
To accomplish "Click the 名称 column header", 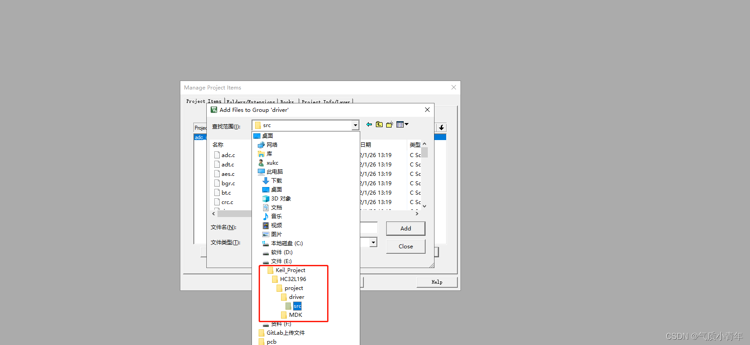I will pyautogui.click(x=218, y=145).
